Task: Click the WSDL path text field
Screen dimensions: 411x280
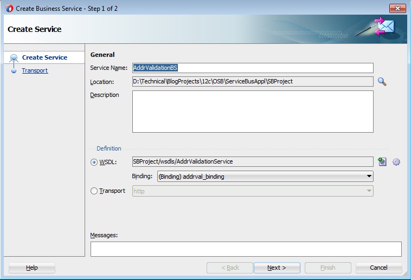Action: [253, 161]
